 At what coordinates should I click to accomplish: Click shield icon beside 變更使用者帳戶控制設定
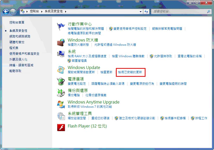pos(111,29)
